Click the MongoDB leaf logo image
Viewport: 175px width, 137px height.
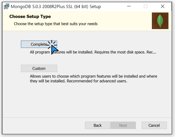click(x=160, y=21)
